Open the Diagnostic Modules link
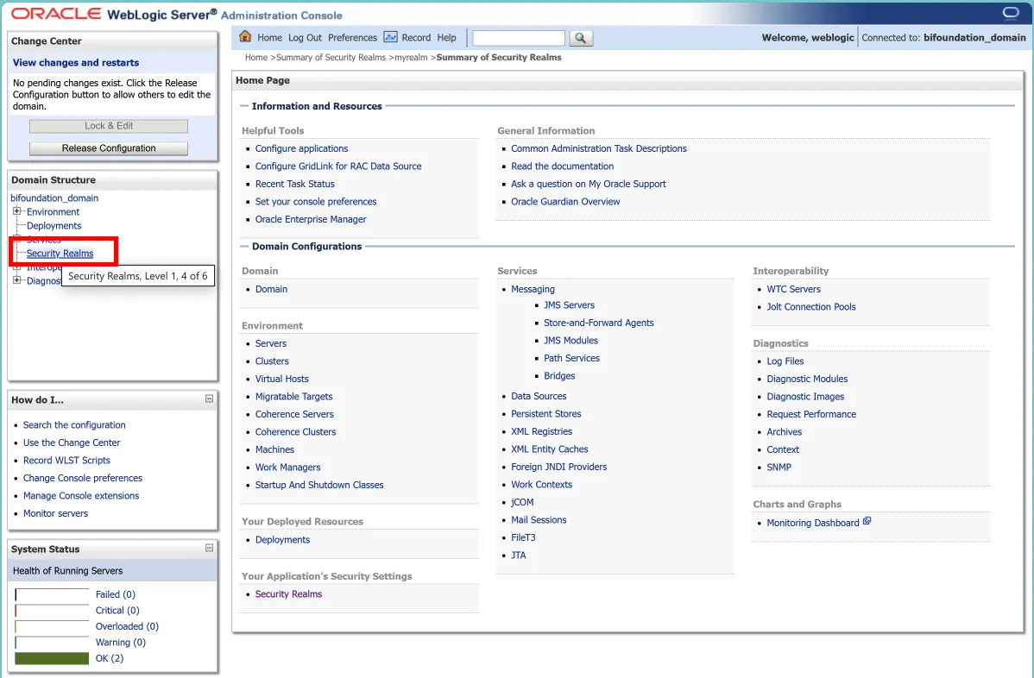1034x678 pixels. click(x=807, y=379)
